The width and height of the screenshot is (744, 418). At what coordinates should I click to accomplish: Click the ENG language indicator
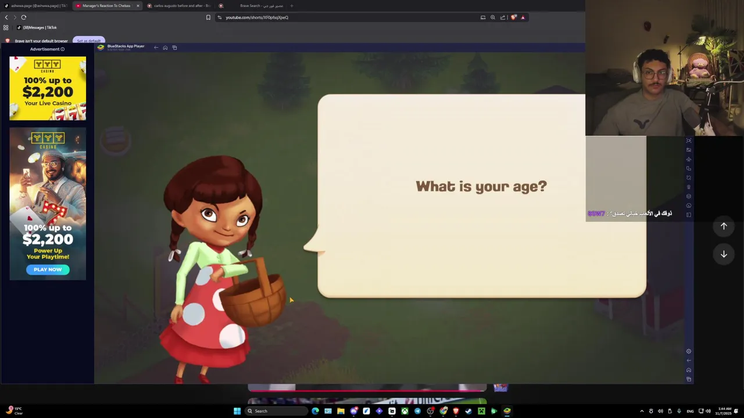[690, 411]
